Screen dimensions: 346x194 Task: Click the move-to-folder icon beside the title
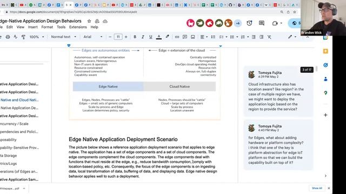click(97, 21)
